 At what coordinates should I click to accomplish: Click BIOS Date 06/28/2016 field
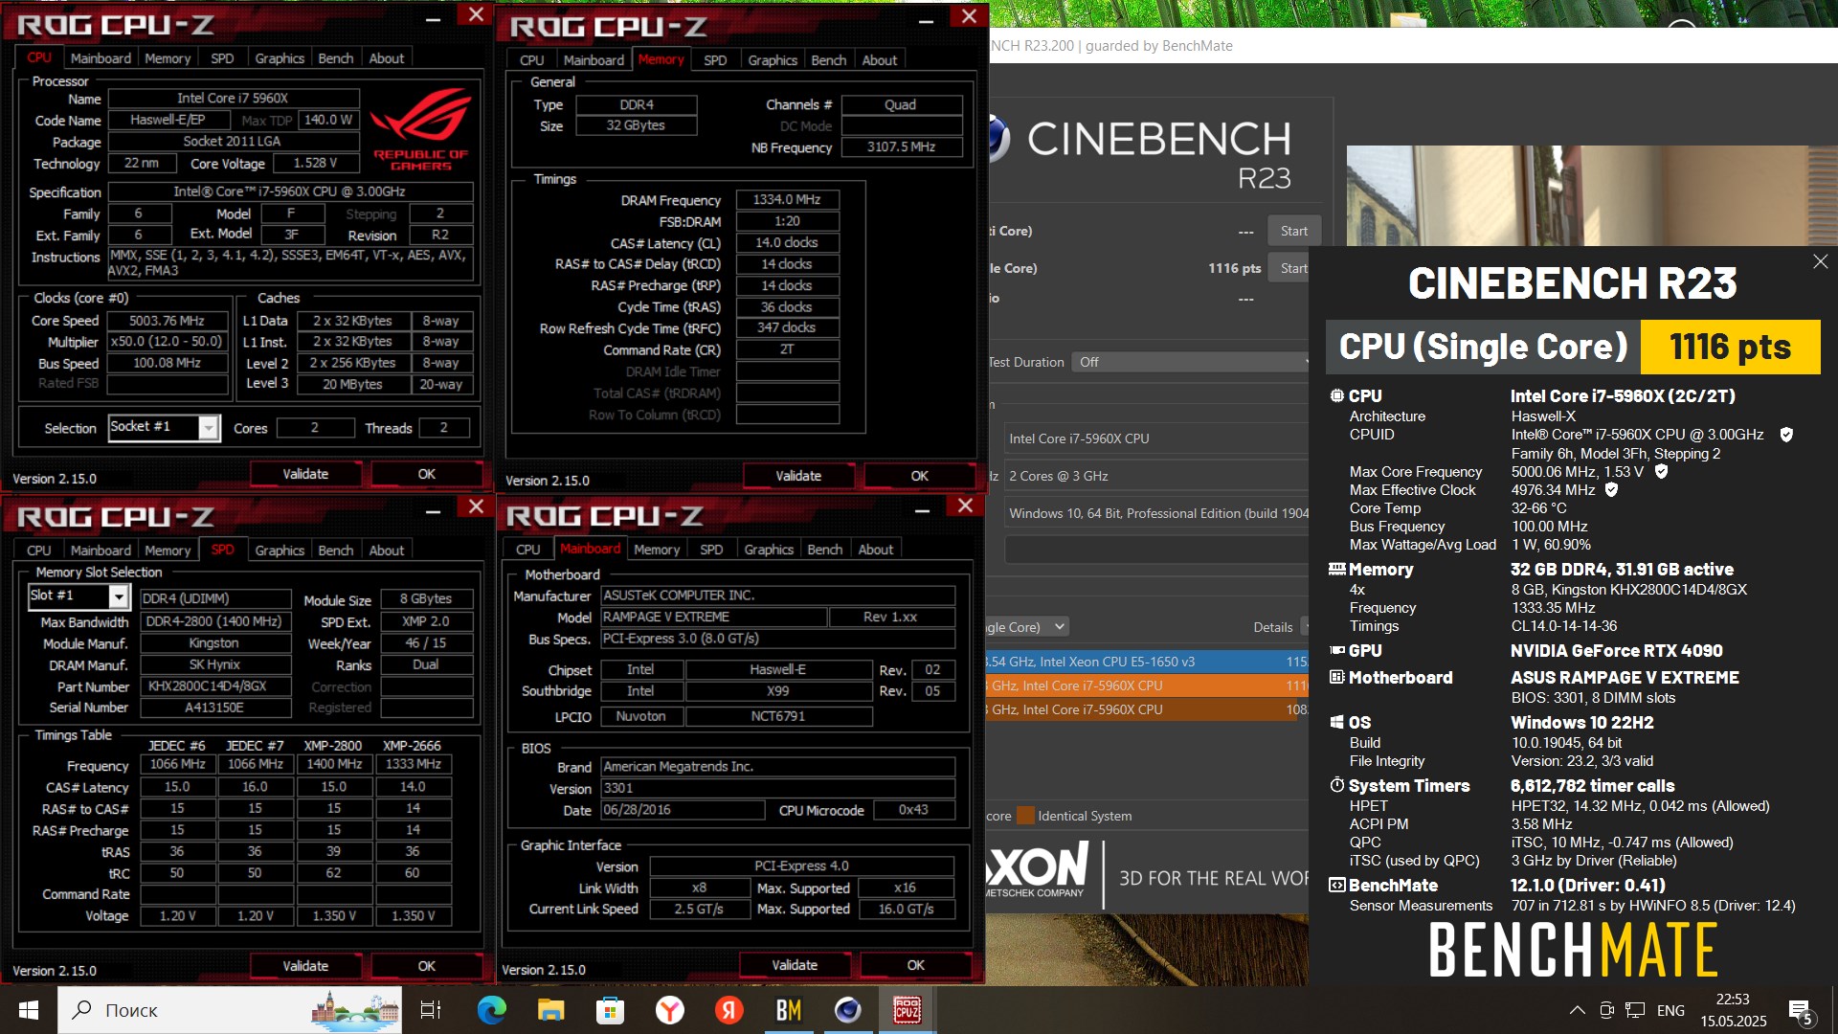click(x=683, y=810)
